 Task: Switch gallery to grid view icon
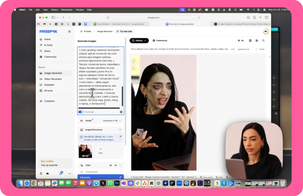tap(250, 41)
